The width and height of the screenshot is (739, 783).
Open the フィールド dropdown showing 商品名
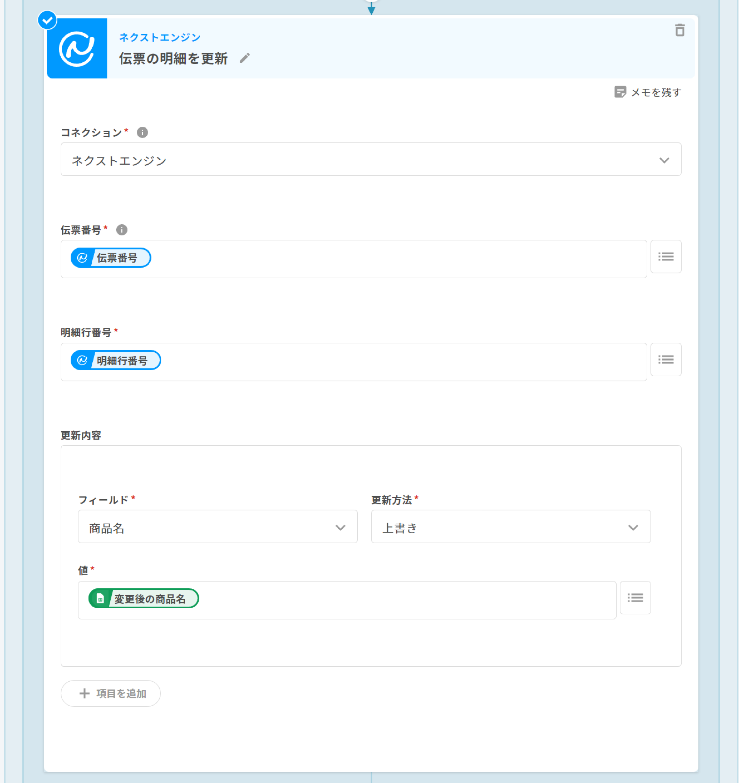click(217, 527)
